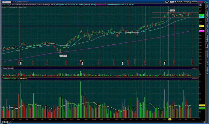Click the Hi: 386 price bubble

click(x=172, y=10)
